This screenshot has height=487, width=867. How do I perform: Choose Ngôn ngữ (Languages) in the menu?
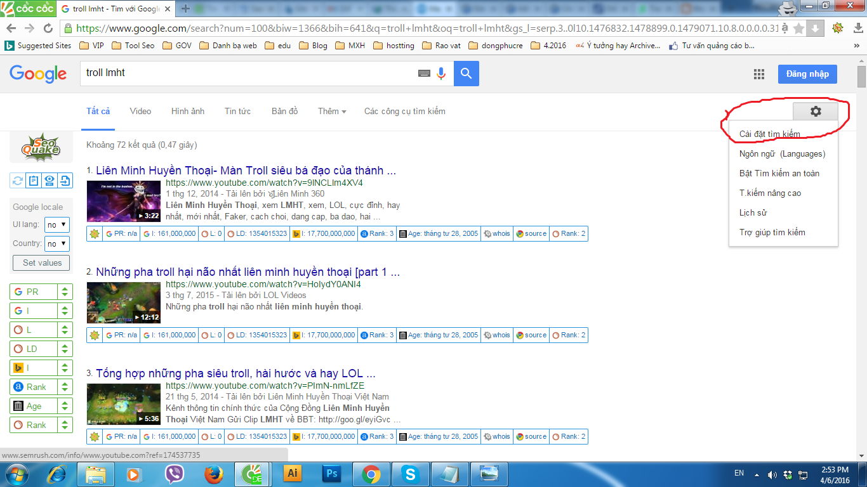coord(783,153)
